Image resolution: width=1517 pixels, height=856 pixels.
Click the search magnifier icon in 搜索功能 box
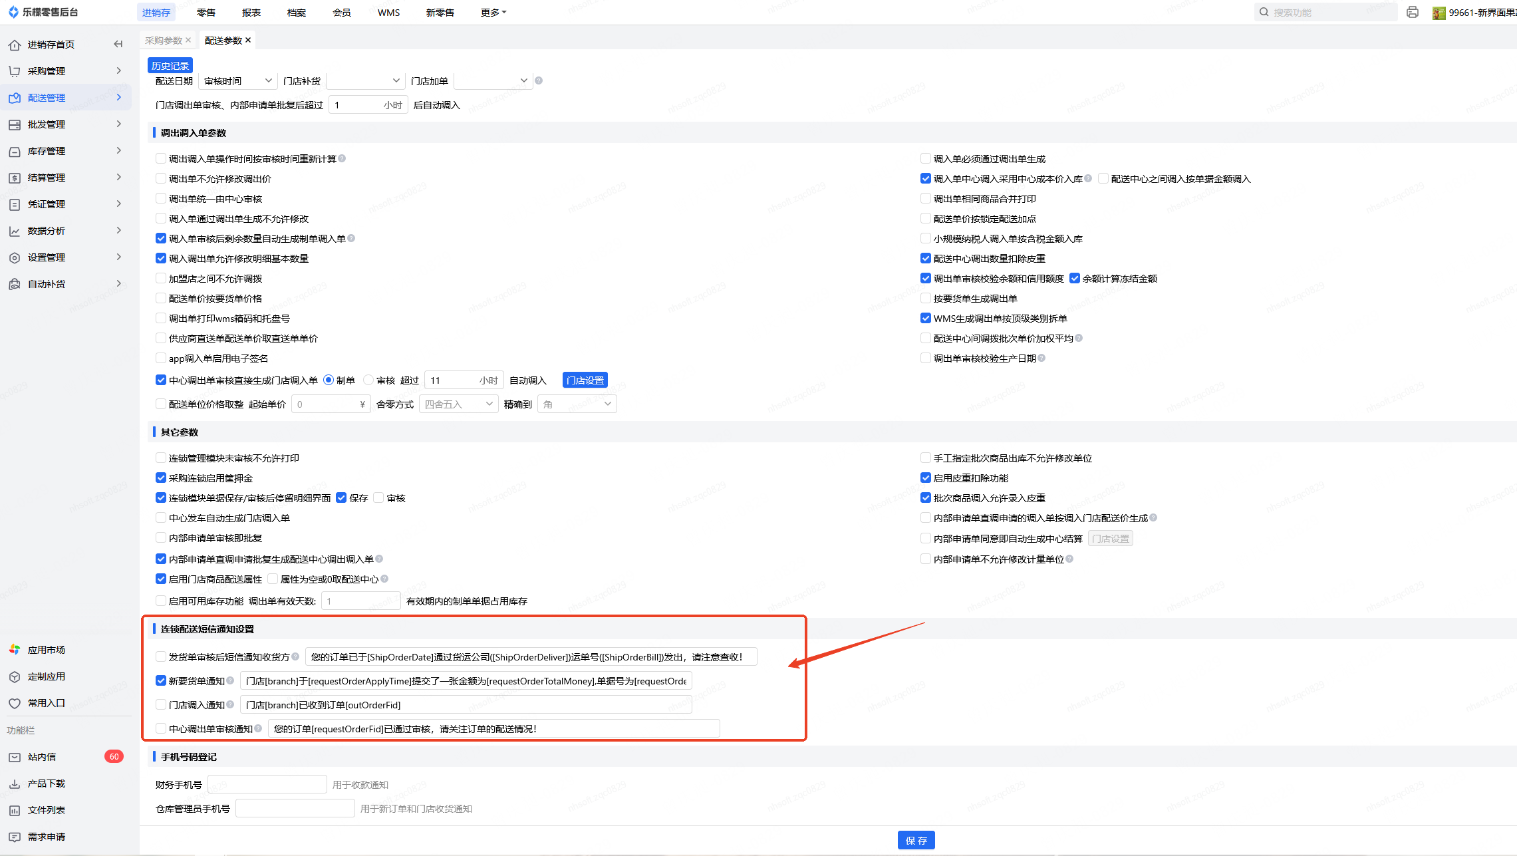(x=1264, y=13)
